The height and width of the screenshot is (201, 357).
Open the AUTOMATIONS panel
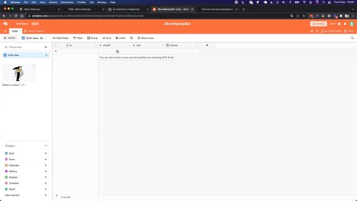(331, 31)
